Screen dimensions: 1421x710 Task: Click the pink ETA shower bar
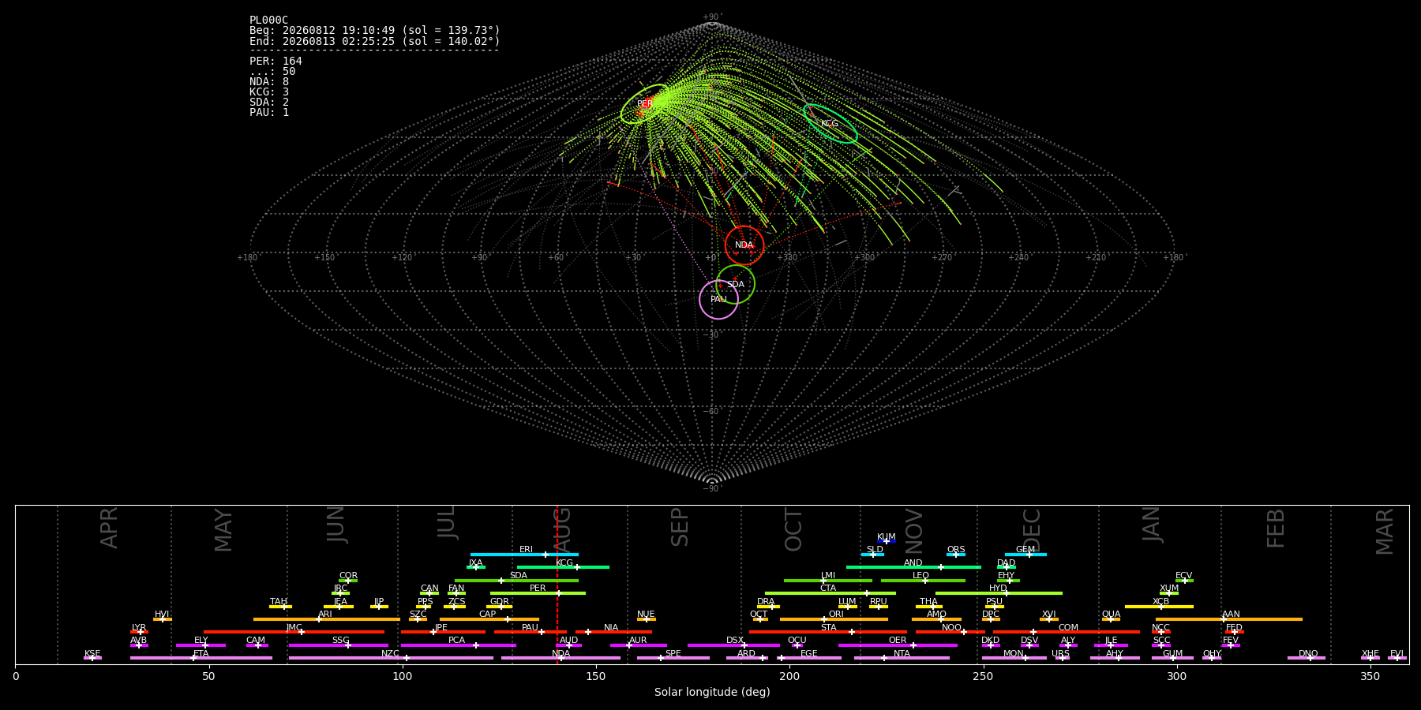pyautogui.click(x=201, y=658)
